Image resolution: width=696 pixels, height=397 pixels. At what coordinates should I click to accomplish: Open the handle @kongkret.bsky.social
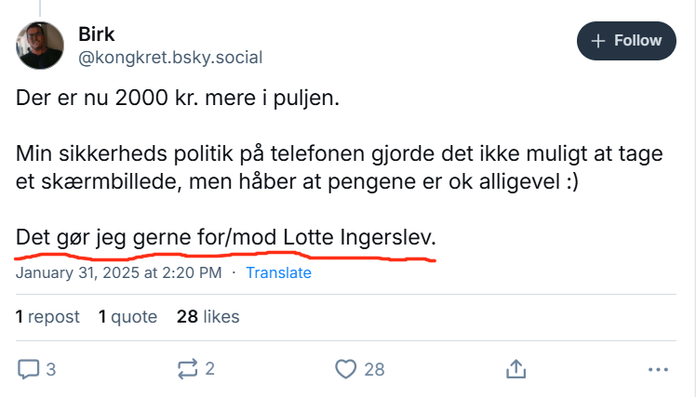[170, 58]
